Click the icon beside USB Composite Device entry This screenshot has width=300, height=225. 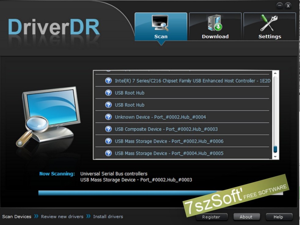(108, 129)
